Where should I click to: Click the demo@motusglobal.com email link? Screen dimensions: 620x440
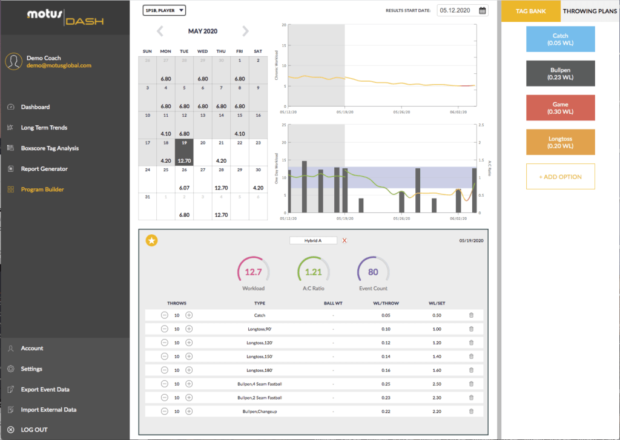click(59, 65)
